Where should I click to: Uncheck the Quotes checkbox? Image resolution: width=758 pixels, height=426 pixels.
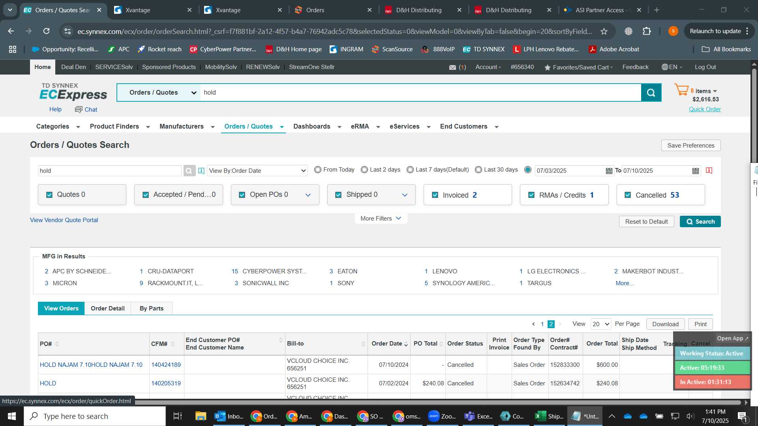pos(49,195)
